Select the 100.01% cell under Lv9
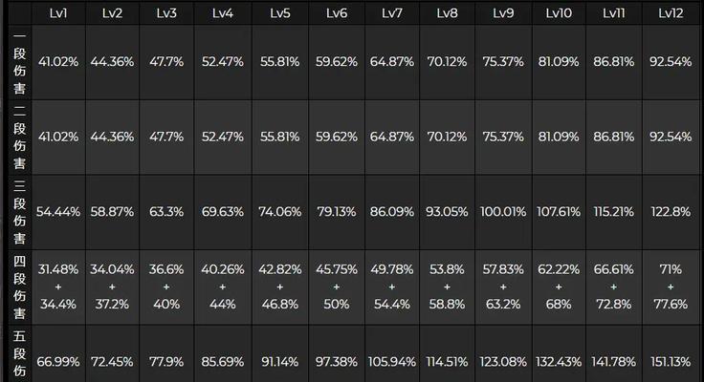 (502, 211)
